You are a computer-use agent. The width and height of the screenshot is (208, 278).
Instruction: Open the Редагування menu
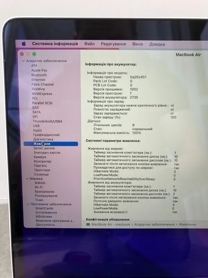pos(113,44)
